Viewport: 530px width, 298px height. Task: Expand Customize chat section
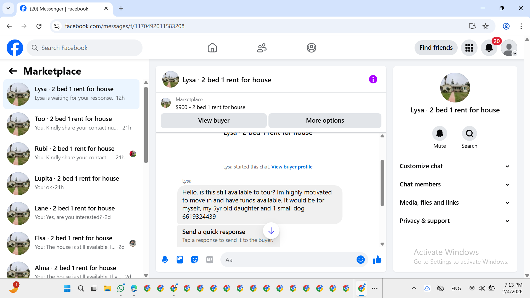click(455, 166)
